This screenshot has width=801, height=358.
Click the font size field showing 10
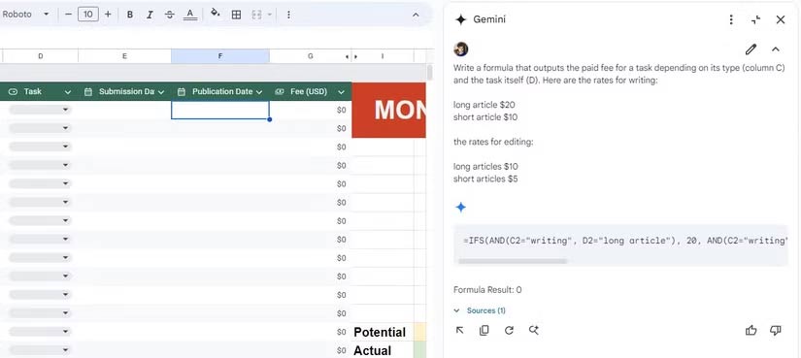(x=87, y=15)
